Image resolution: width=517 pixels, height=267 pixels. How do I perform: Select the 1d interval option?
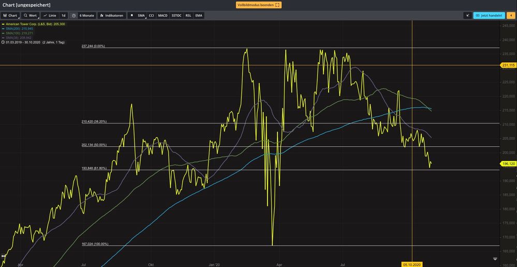(64, 15)
